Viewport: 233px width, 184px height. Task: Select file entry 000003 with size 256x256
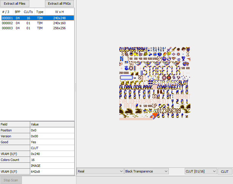(7, 28)
